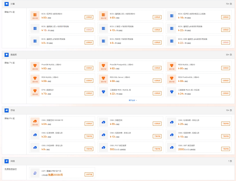Click the ECS c7 compute server icon

click(103, 28)
